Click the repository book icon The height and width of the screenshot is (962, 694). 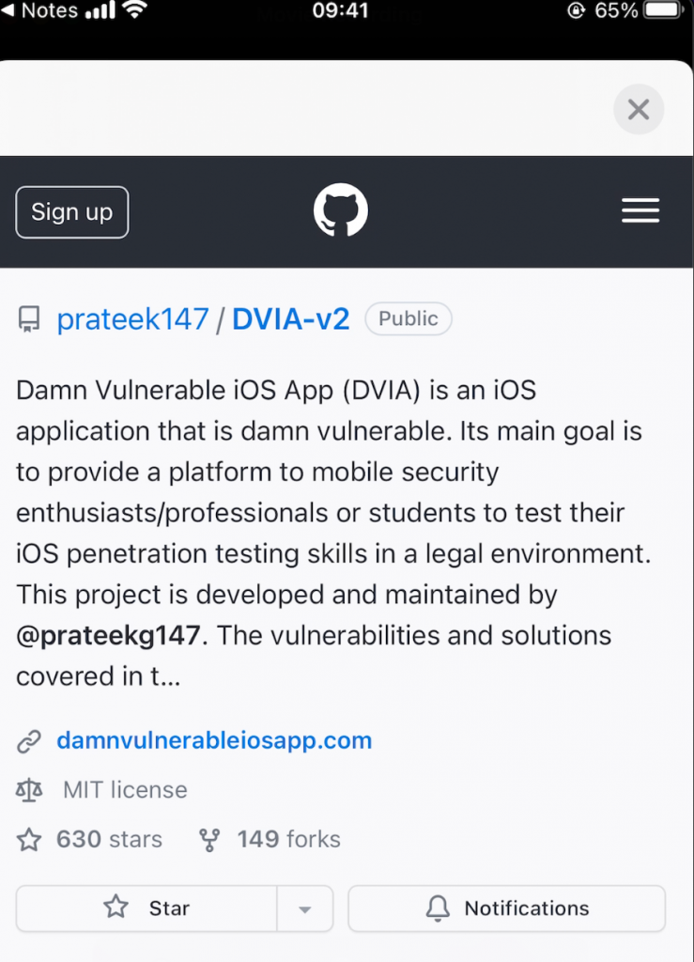(29, 320)
